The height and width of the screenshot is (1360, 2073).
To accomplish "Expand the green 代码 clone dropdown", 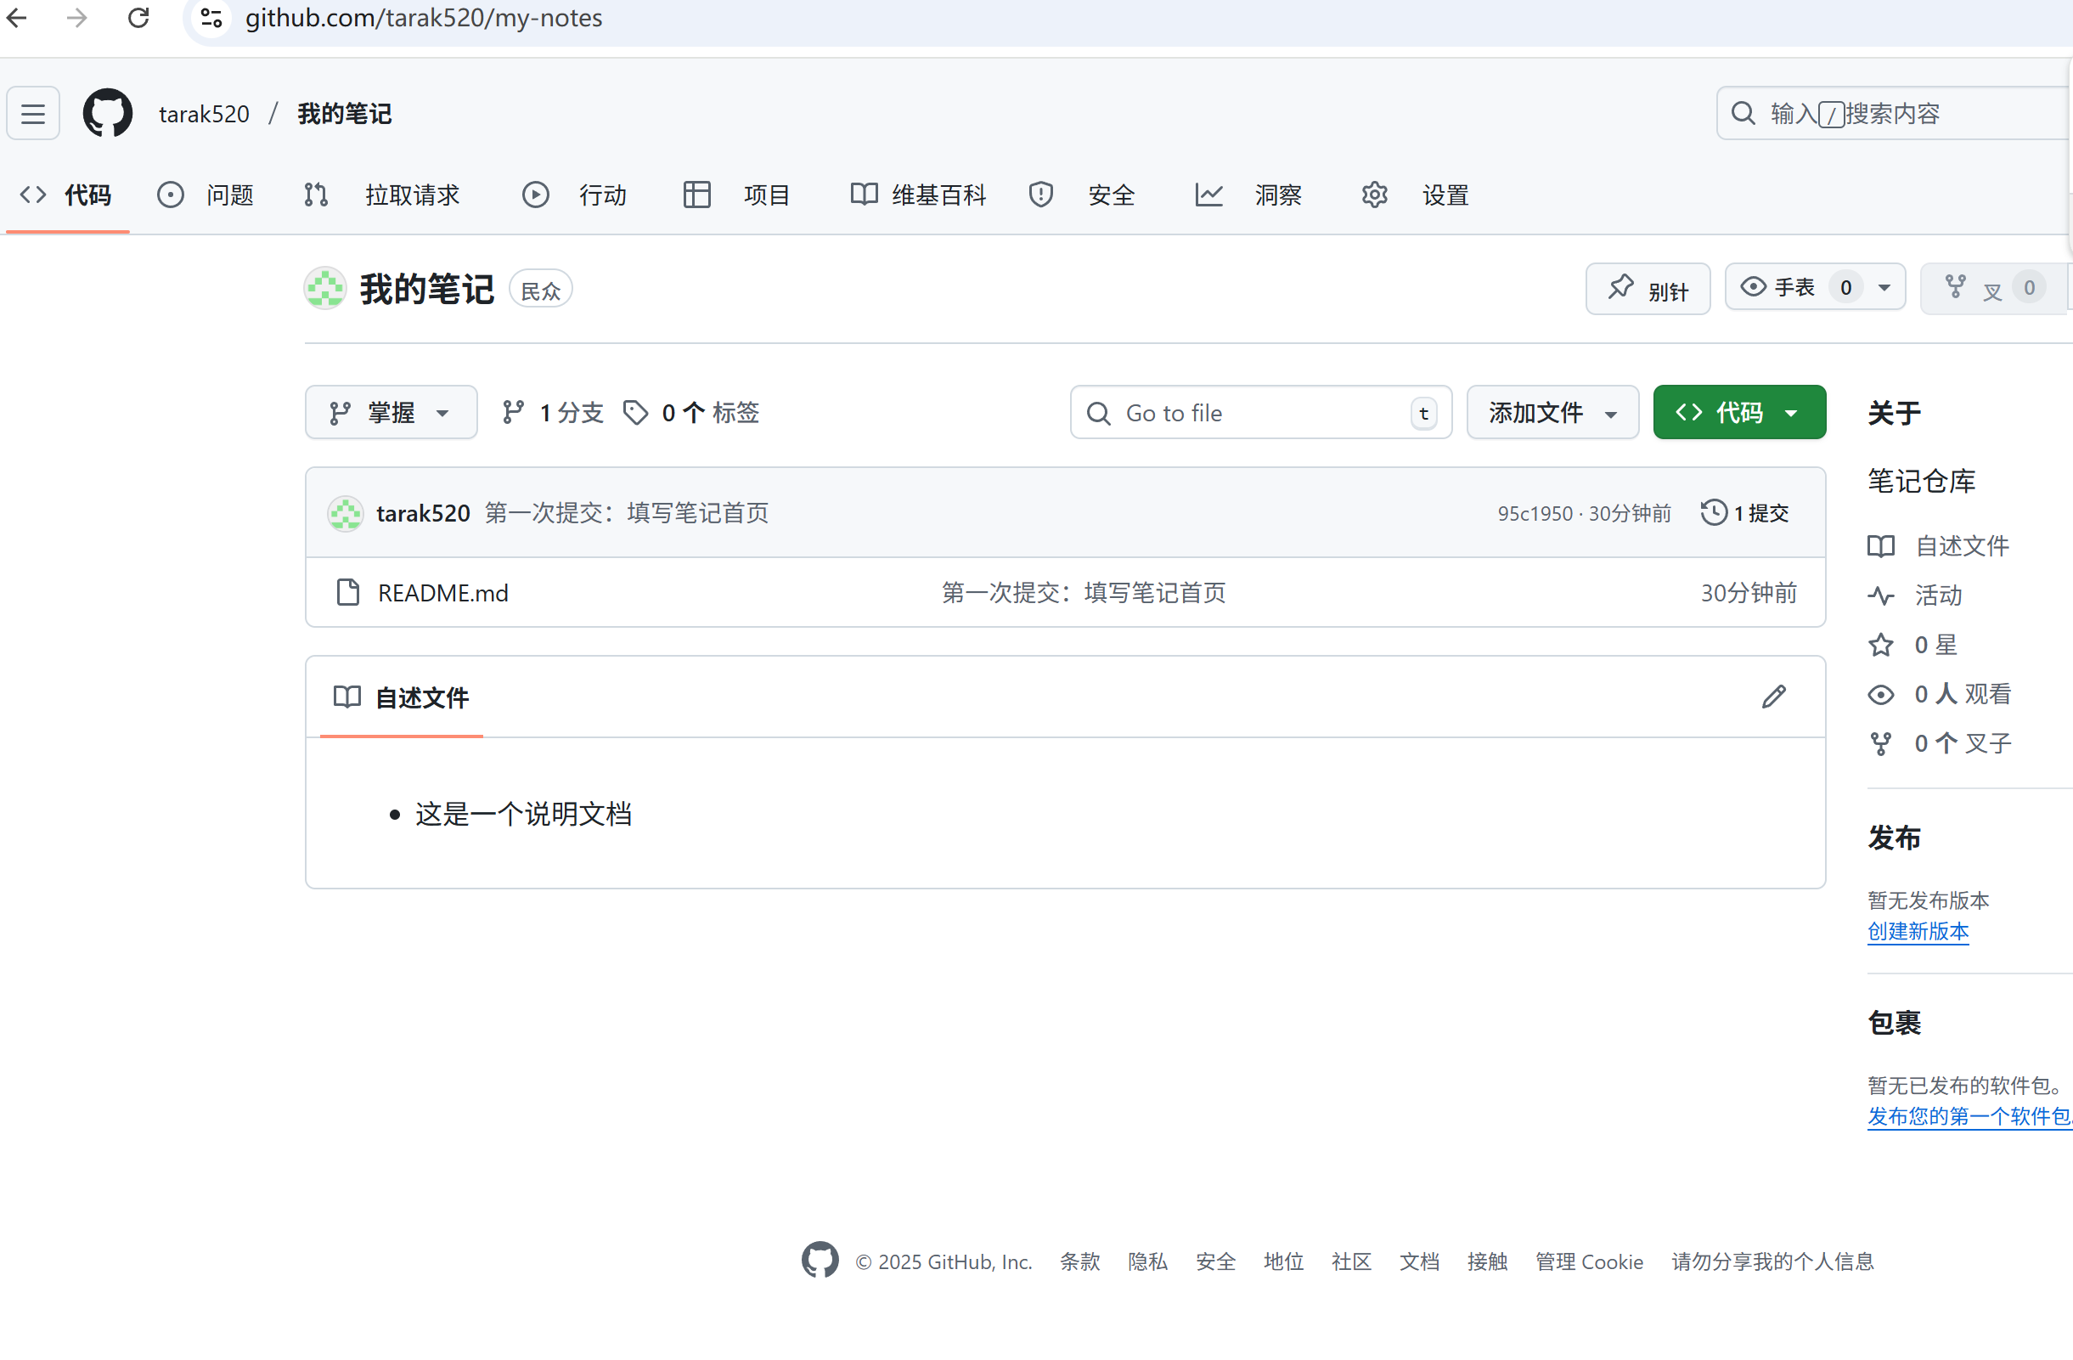I will [1738, 412].
